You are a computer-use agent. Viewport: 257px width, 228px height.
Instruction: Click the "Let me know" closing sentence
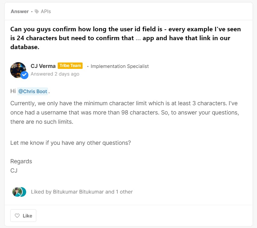click(x=70, y=143)
